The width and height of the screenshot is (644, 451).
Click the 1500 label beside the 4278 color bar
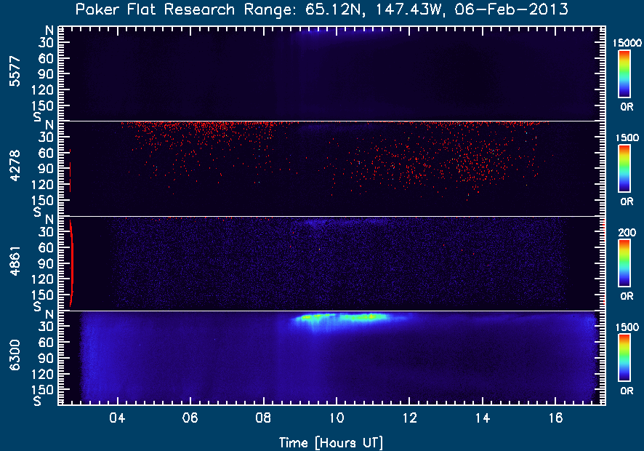click(x=627, y=137)
